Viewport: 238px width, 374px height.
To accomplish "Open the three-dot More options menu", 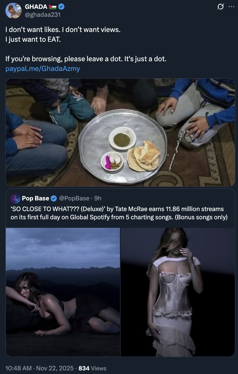I will tap(232, 7).
